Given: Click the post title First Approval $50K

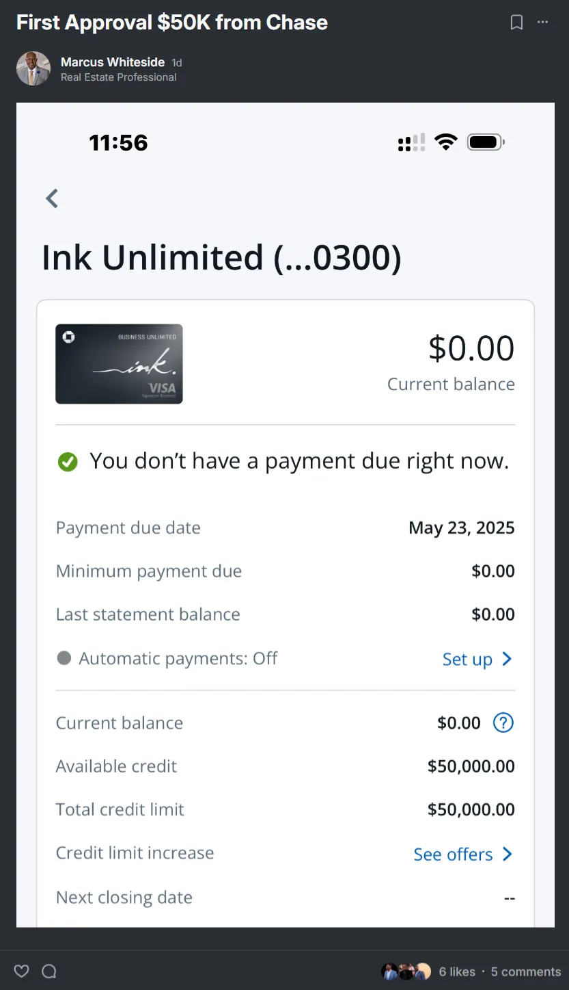Looking at the screenshot, I should point(172,23).
